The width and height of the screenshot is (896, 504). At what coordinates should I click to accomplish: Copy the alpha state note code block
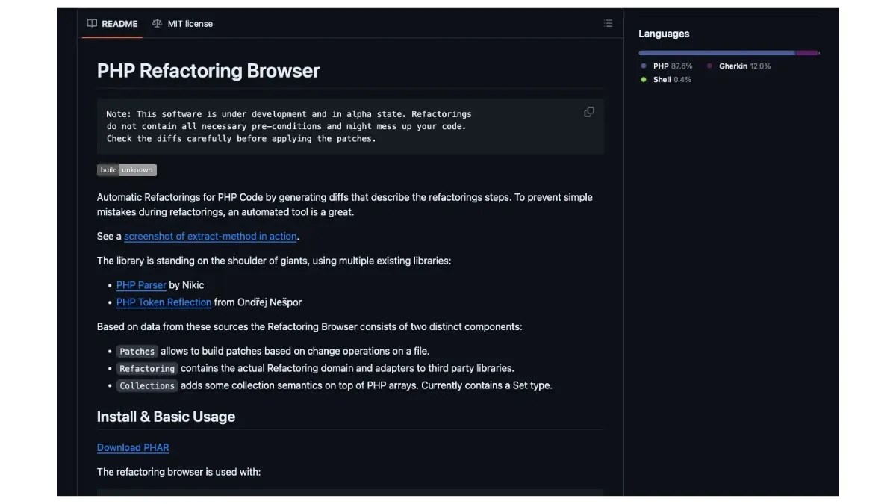(x=589, y=112)
